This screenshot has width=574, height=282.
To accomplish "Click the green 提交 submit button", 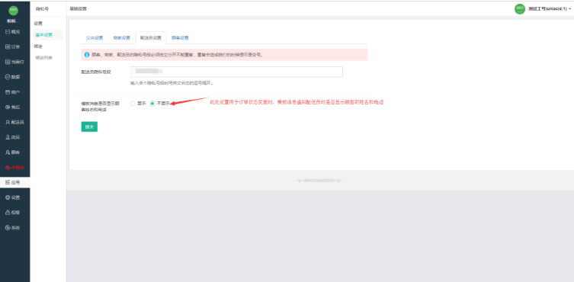I will tap(89, 127).
